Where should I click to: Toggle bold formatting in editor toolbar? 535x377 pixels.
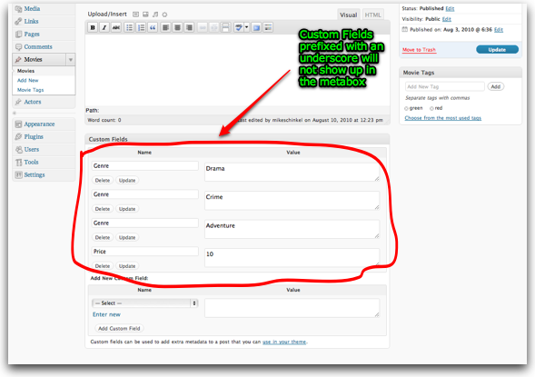click(x=93, y=27)
